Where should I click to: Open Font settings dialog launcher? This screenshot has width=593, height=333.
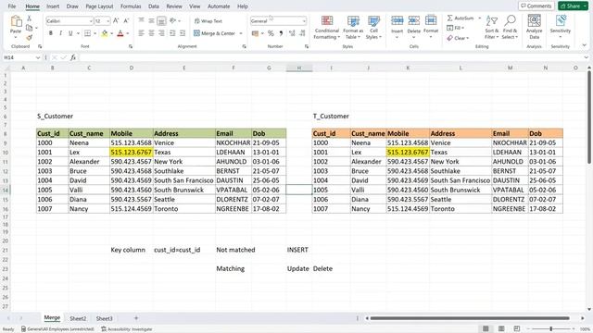[x=131, y=46]
